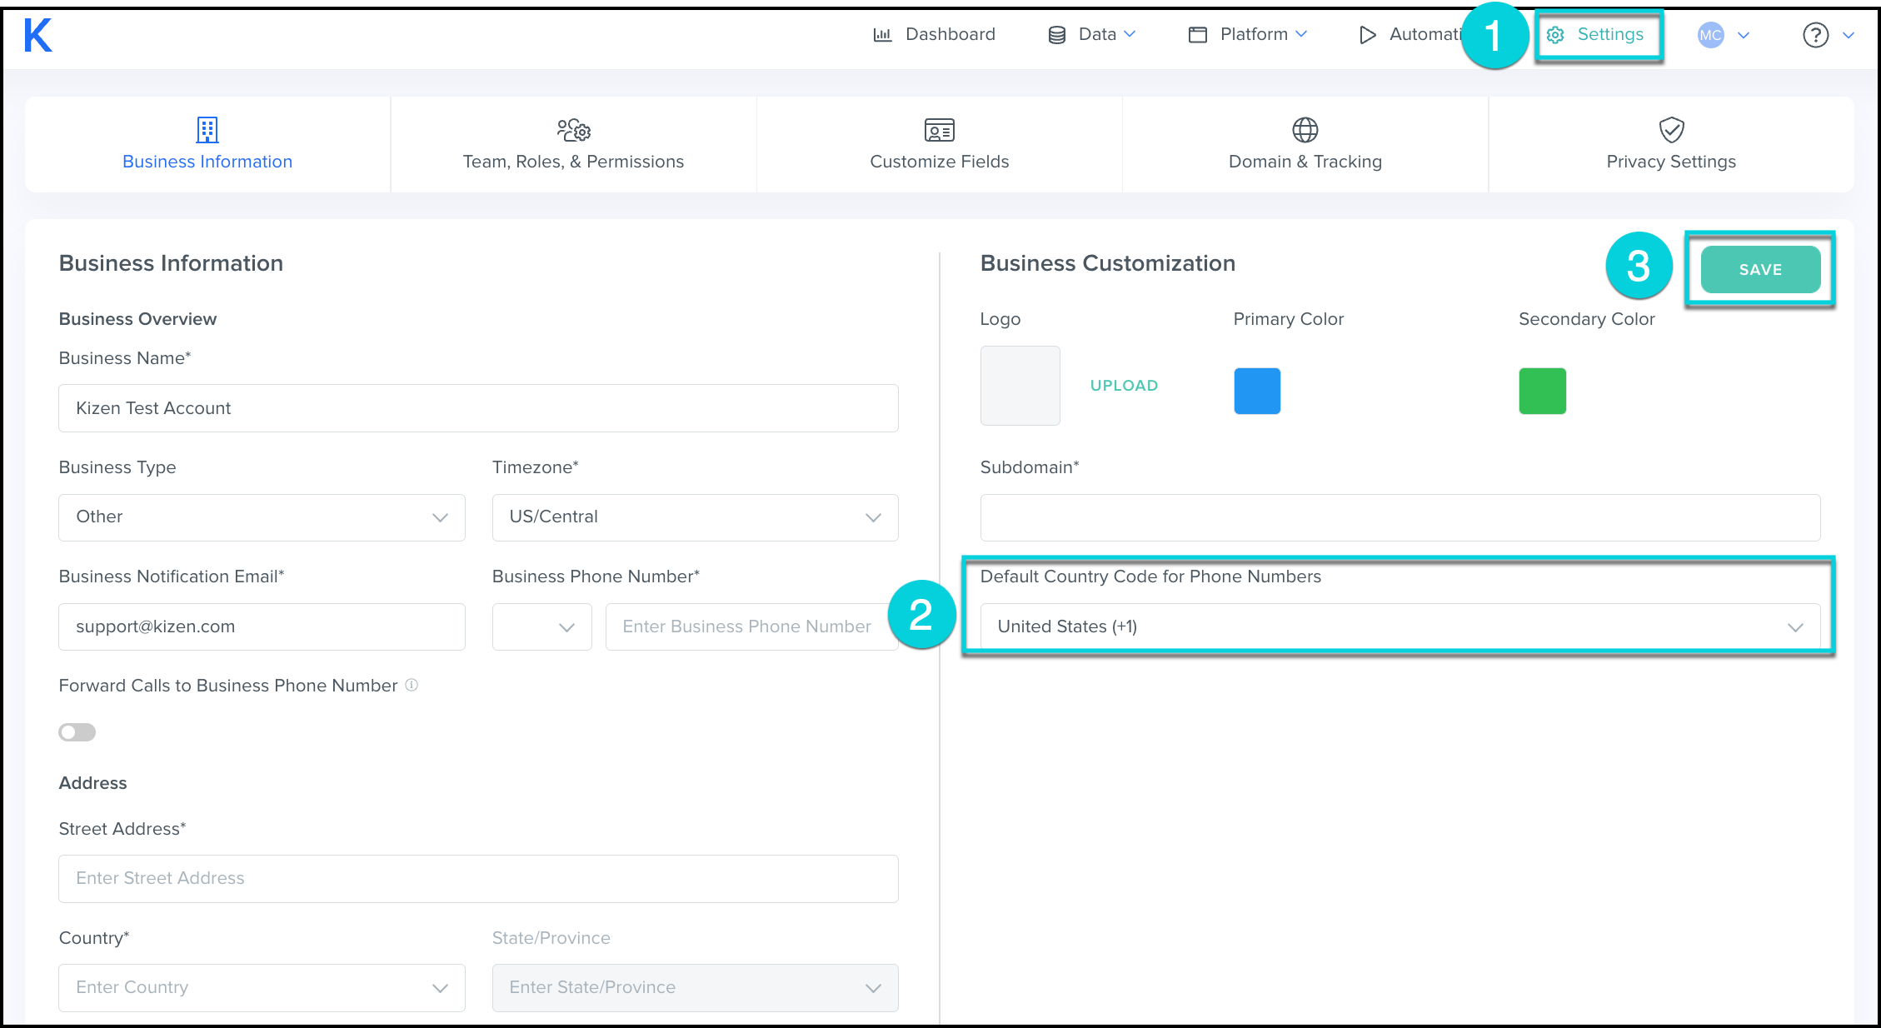The width and height of the screenshot is (1881, 1028).
Task: Open the help question mark icon
Action: coord(1815,35)
